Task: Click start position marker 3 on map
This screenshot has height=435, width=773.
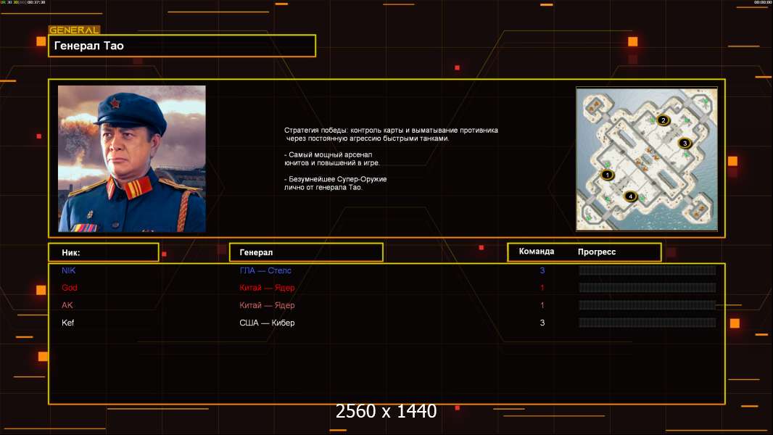Action: pos(685,144)
